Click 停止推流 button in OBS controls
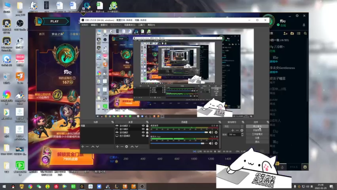 tap(257, 126)
